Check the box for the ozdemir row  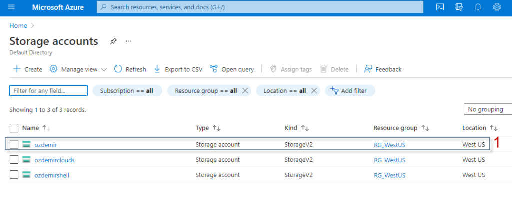click(x=14, y=144)
